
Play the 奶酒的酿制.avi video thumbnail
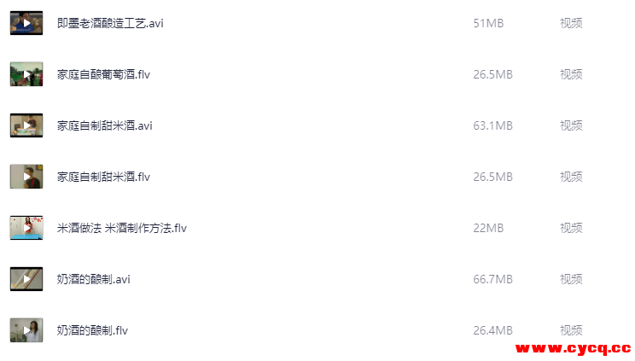[26, 279]
